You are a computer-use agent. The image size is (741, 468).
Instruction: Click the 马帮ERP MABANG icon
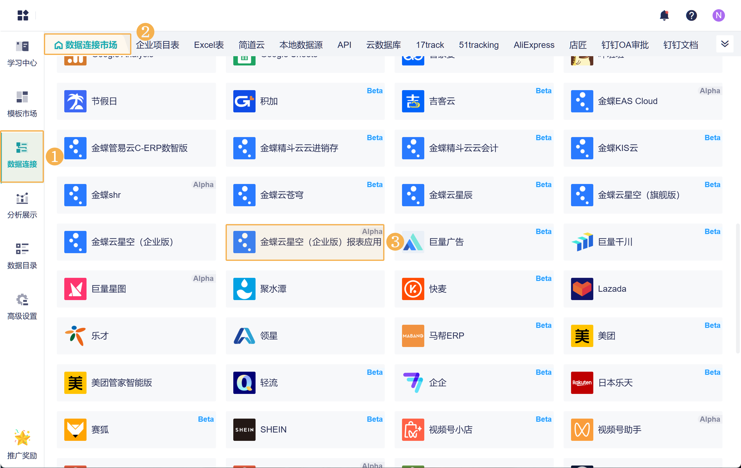tap(413, 336)
